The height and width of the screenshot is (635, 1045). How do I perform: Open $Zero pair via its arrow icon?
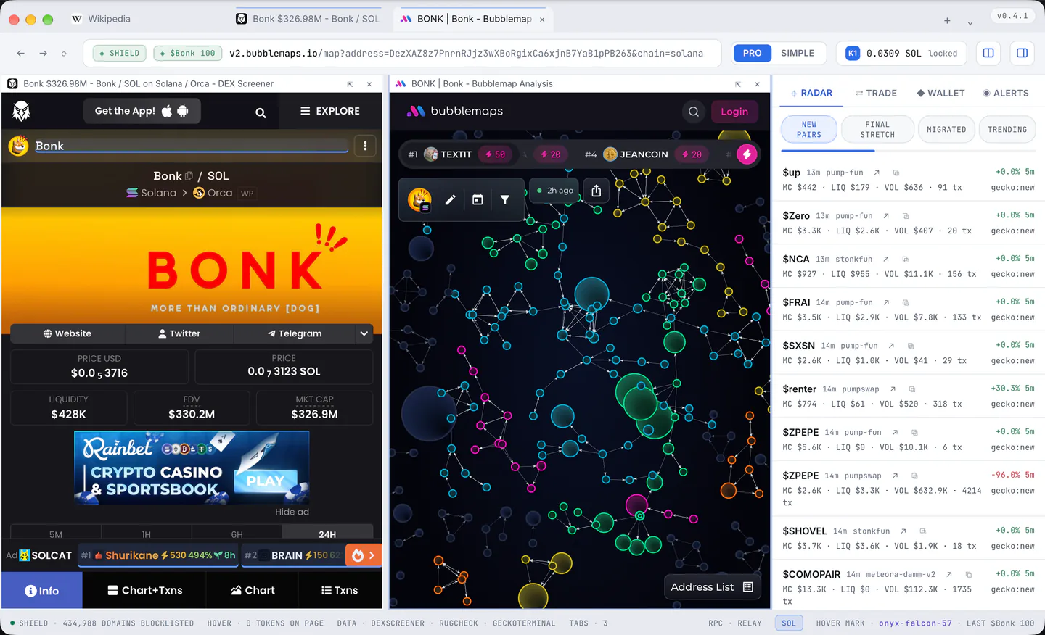coord(886,216)
